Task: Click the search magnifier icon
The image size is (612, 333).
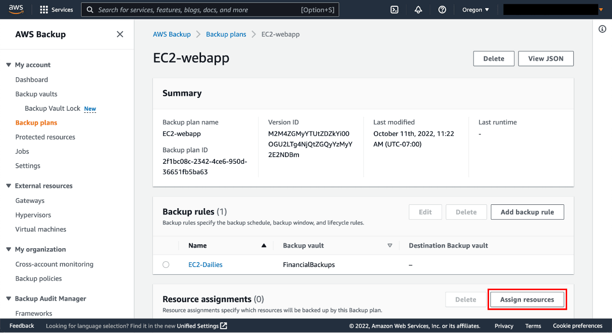Action: coord(90,9)
